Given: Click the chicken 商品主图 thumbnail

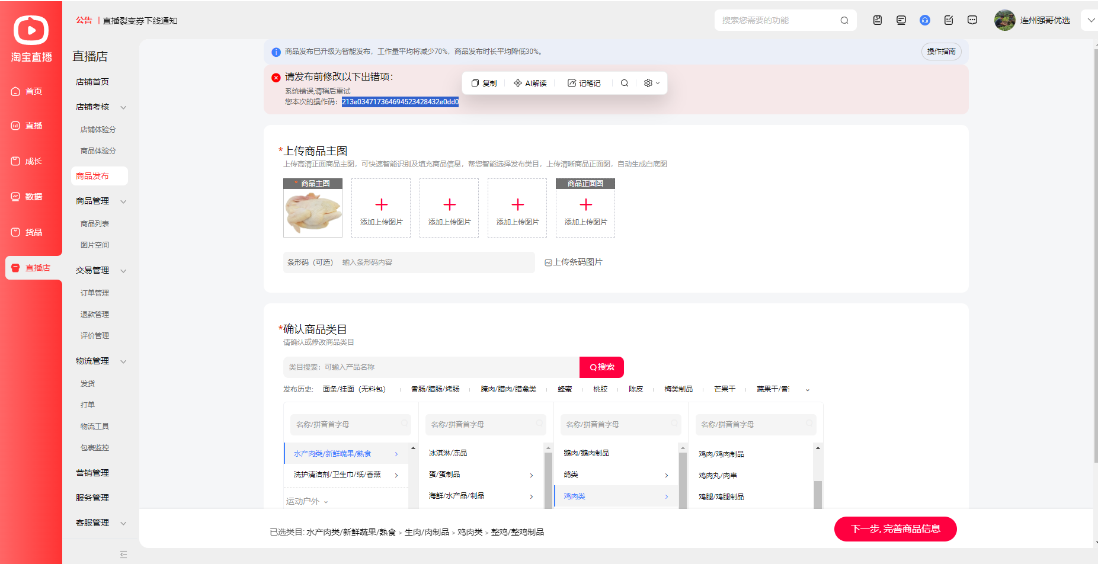Looking at the screenshot, I should [x=313, y=208].
